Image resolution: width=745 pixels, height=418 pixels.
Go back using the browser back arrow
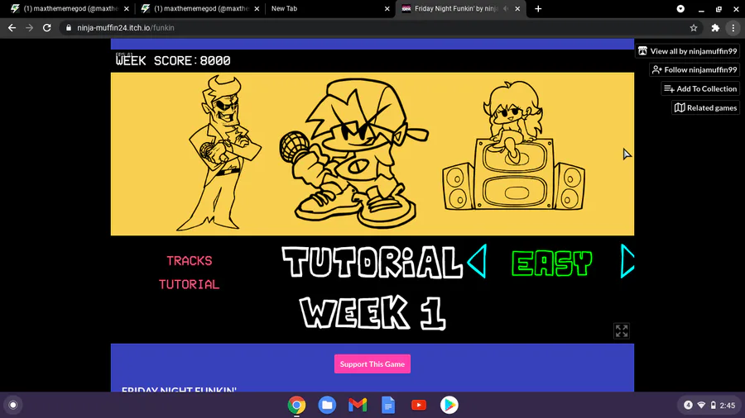point(12,28)
